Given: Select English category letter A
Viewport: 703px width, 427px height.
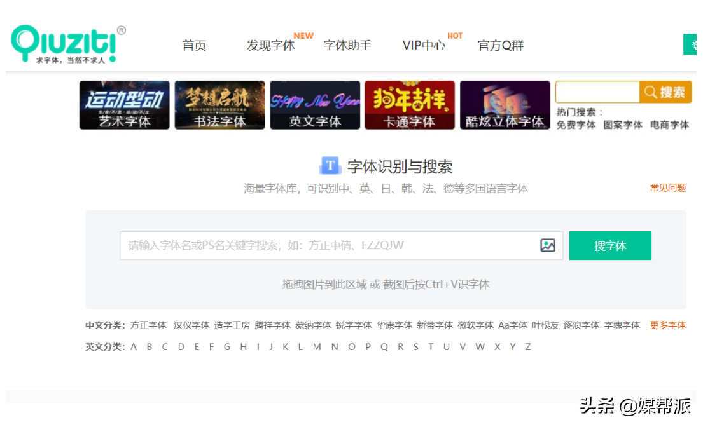Looking at the screenshot, I should click(x=134, y=347).
